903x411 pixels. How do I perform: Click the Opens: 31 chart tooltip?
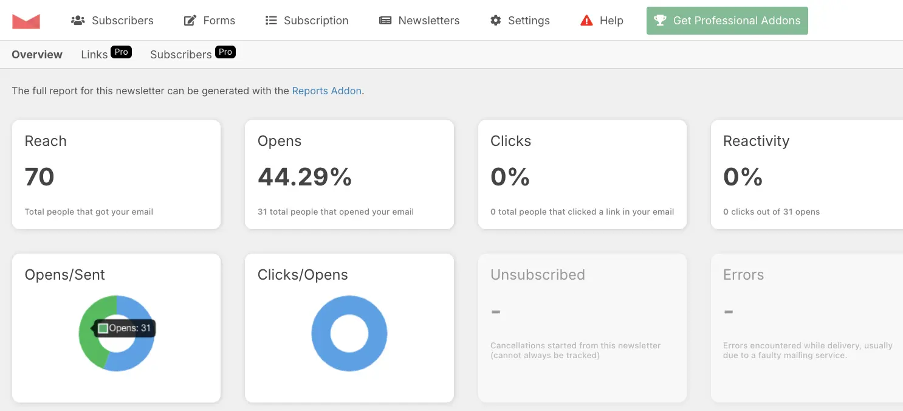pyautogui.click(x=124, y=327)
